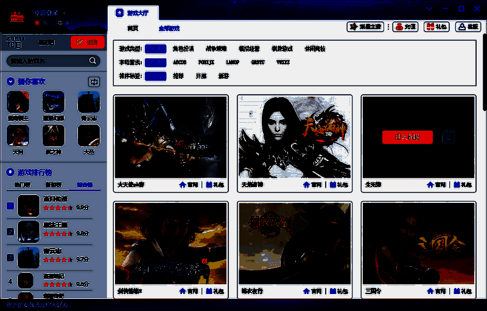Select the highlighted first option in 游戏类型 filter
487x311 pixels.
[x=155, y=49]
